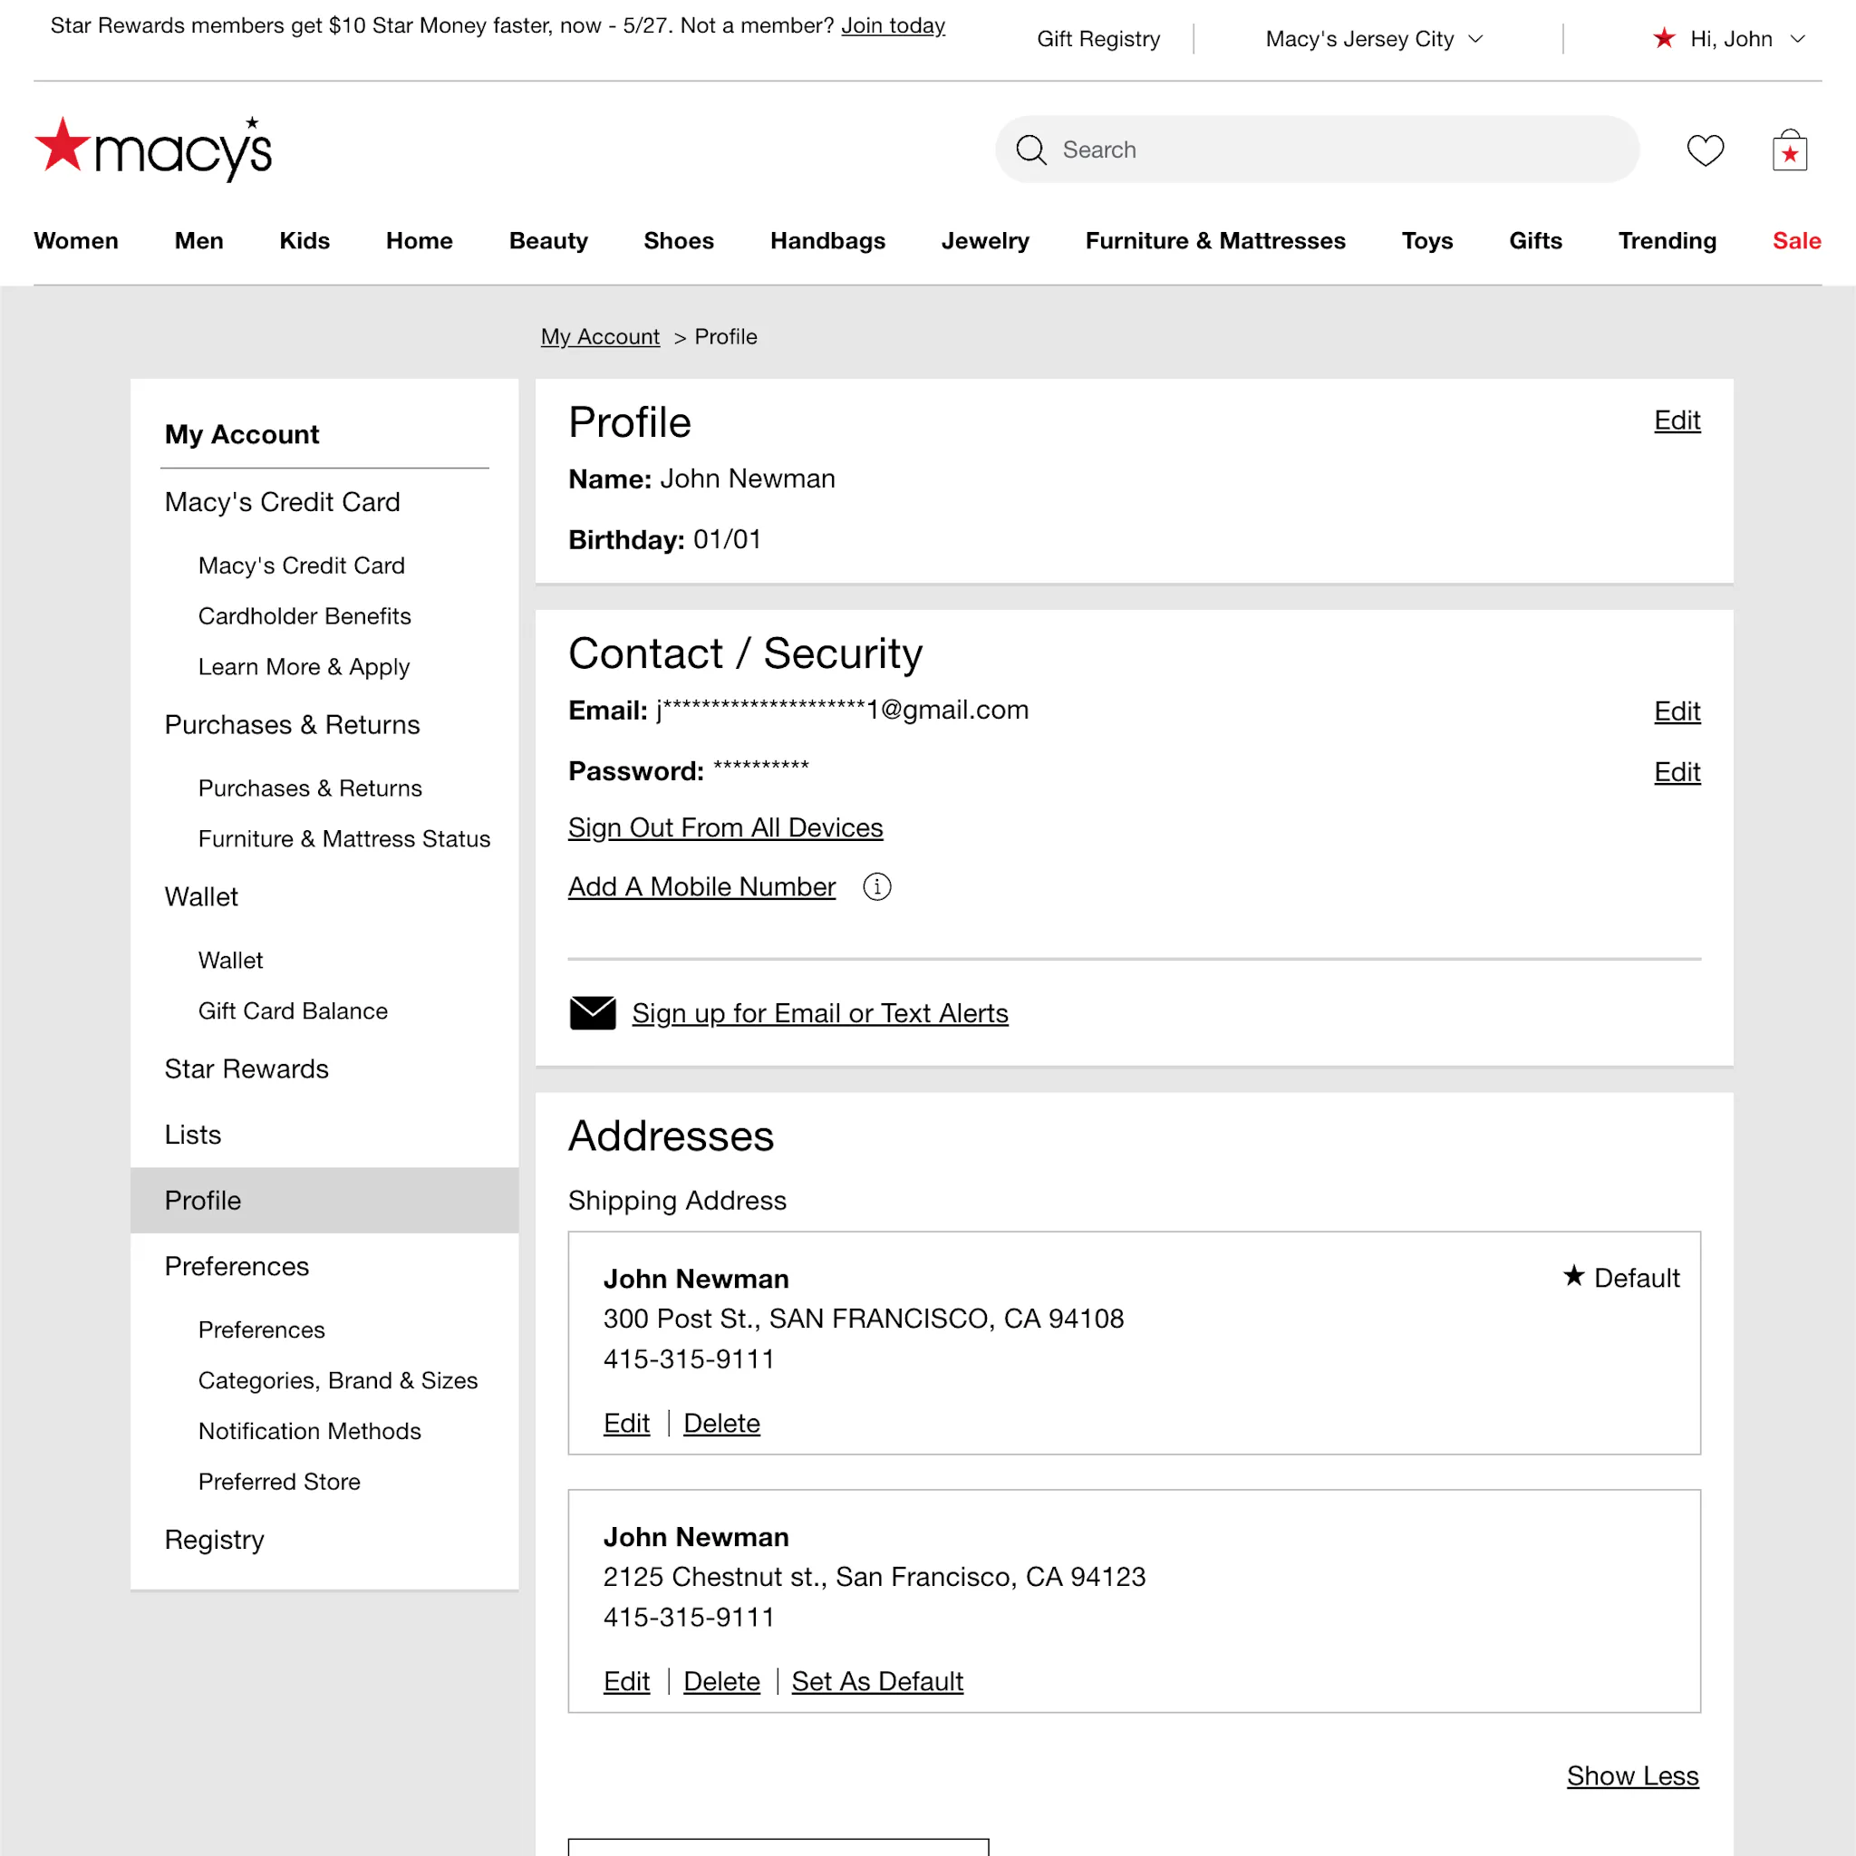Click Add A Mobile Number link
Viewport: 1856px width, 1856px height.
701,885
